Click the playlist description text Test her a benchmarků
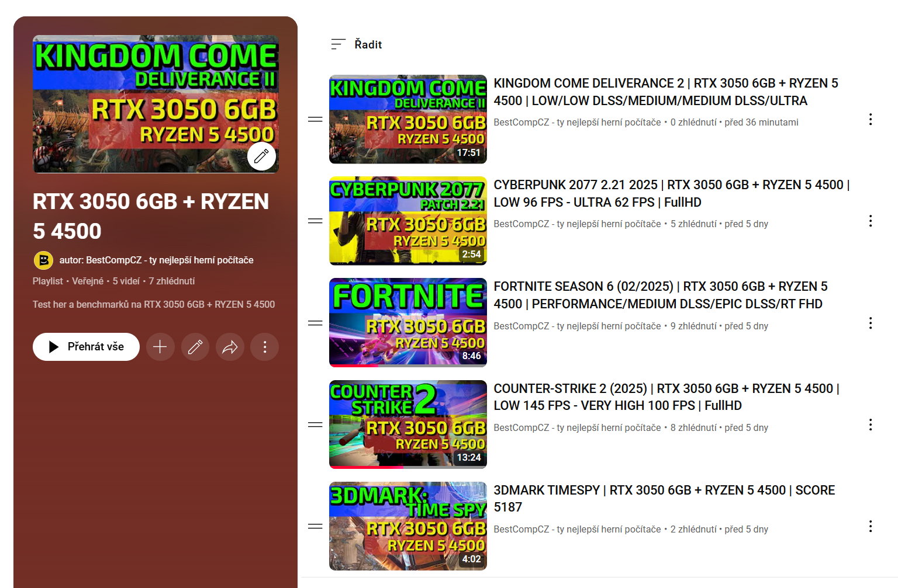898x588 pixels. coord(154,304)
